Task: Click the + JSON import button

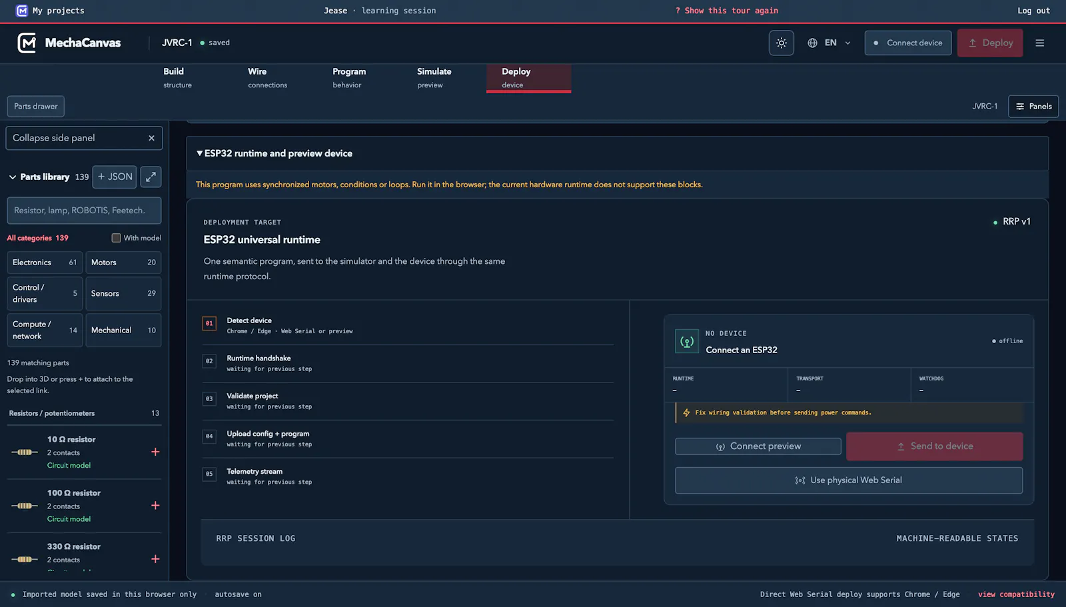Action: (x=115, y=177)
